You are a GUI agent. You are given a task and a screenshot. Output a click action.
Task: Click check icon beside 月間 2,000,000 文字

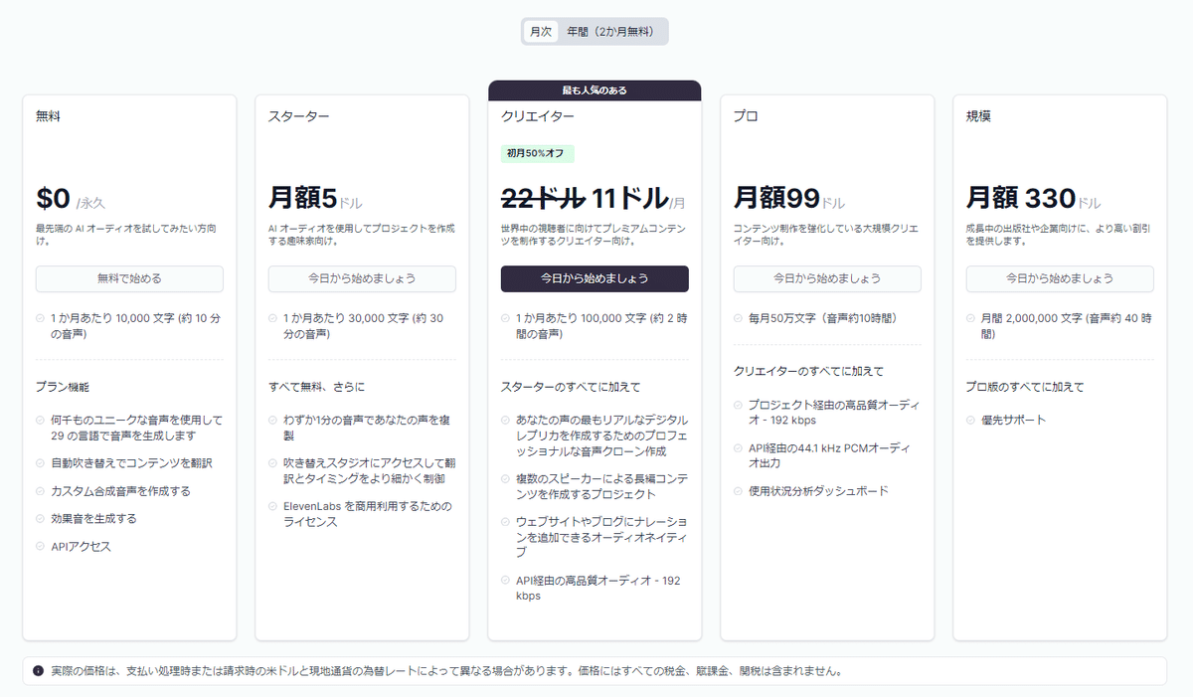(971, 319)
